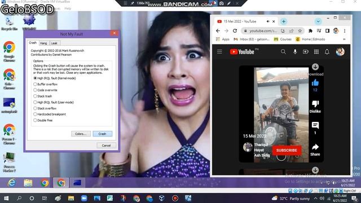Open Chrome profile avatar in toolbar
This screenshot has width=361, height=203.
[x=336, y=30]
